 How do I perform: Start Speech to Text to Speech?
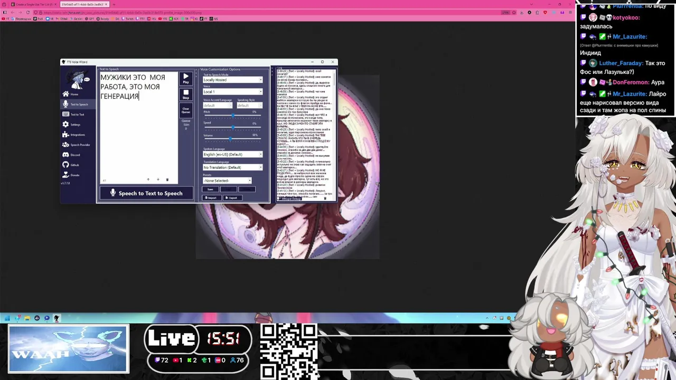[x=146, y=193]
